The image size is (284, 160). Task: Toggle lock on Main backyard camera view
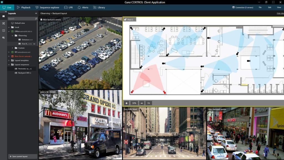click(41, 20)
